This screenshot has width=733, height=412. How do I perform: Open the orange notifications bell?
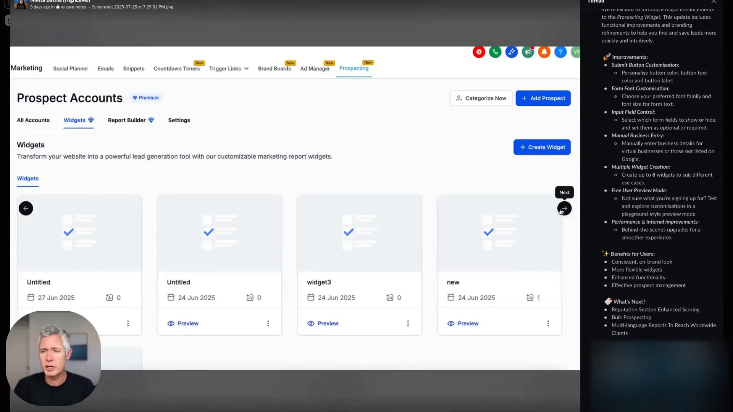tap(544, 52)
